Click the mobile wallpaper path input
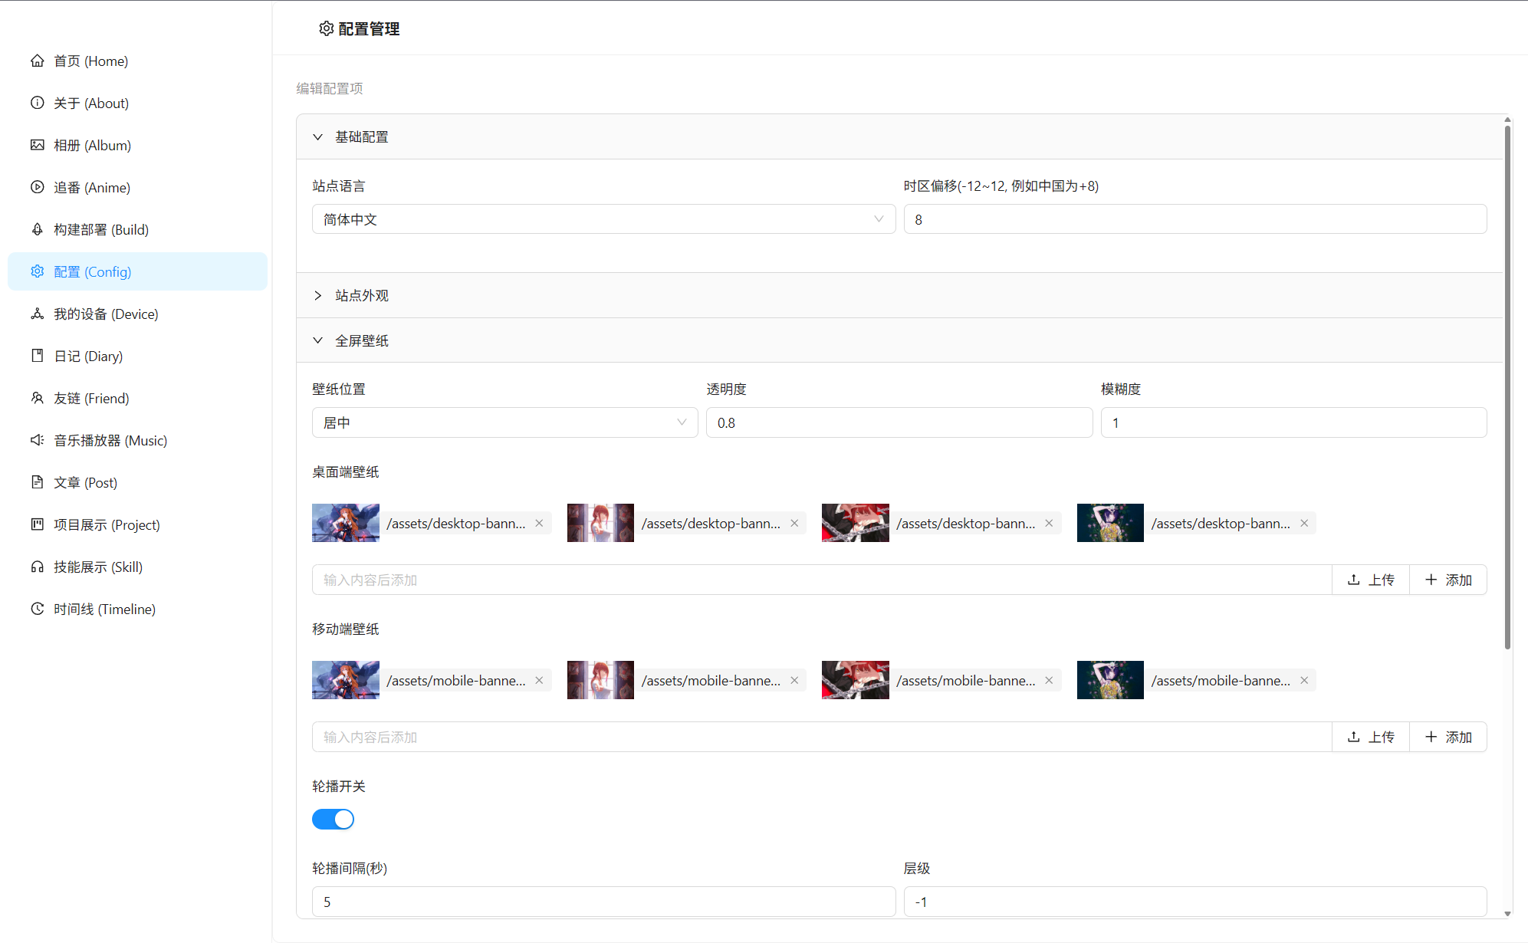The image size is (1528, 943). coord(822,737)
